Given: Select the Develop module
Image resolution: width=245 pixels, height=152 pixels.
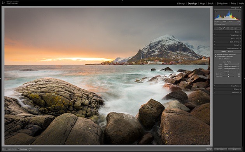Looking at the screenshot, I should 192,3.
